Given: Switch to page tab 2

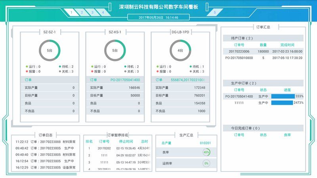Looking at the screenshot, I should click(x=82, y=12).
